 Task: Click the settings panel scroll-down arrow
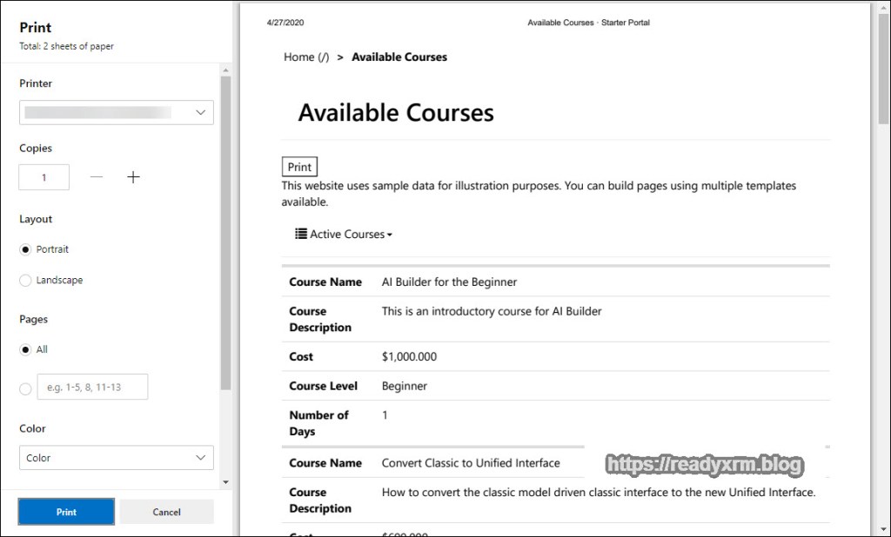pos(225,481)
